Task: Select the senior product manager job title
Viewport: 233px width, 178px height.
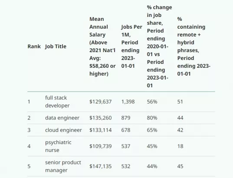Action: pyautogui.click(x=63, y=166)
